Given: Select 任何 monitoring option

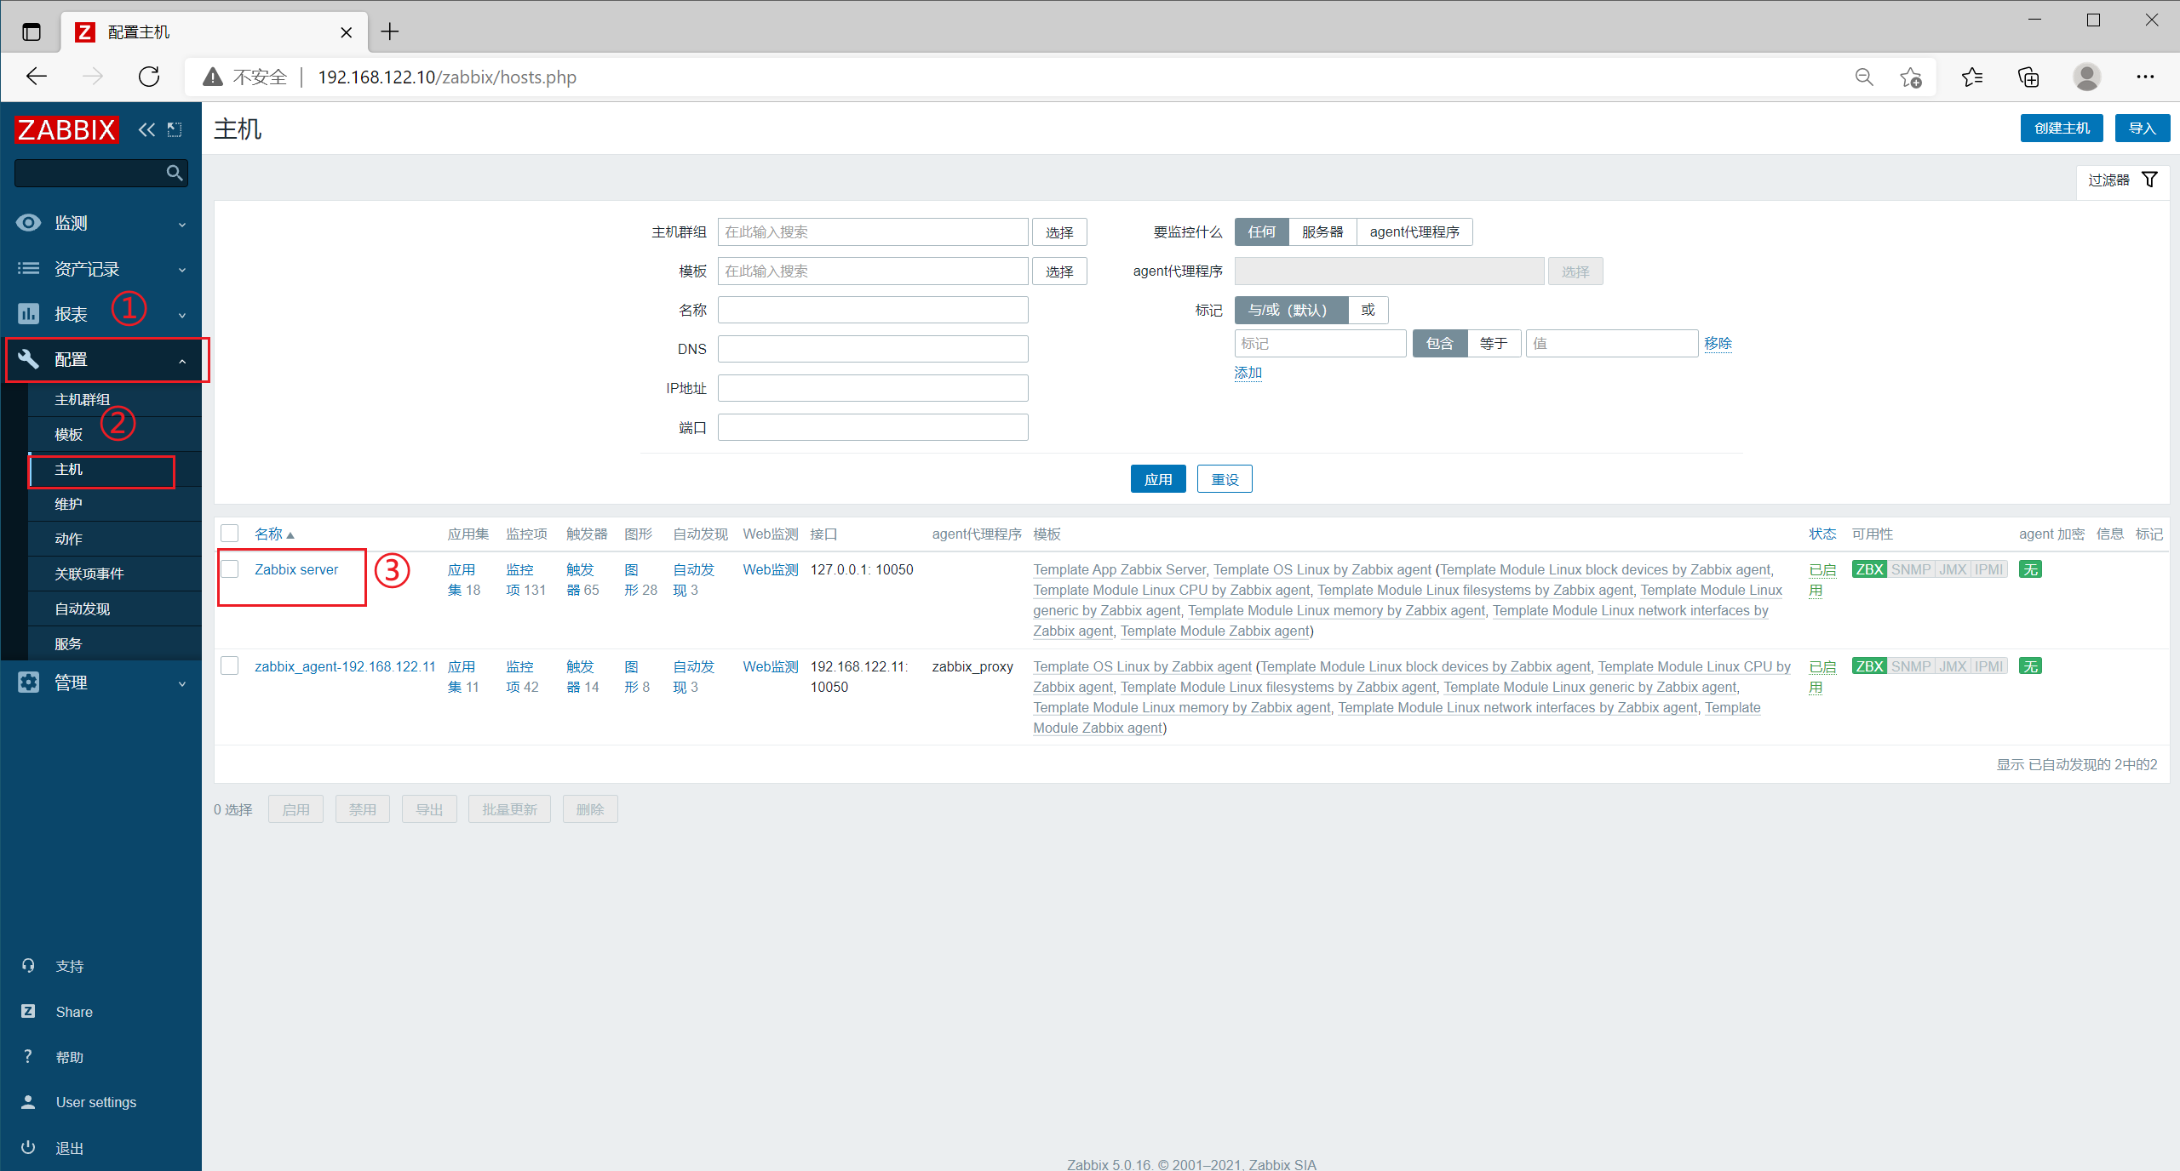Looking at the screenshot, I should [x=1261, y=231].
